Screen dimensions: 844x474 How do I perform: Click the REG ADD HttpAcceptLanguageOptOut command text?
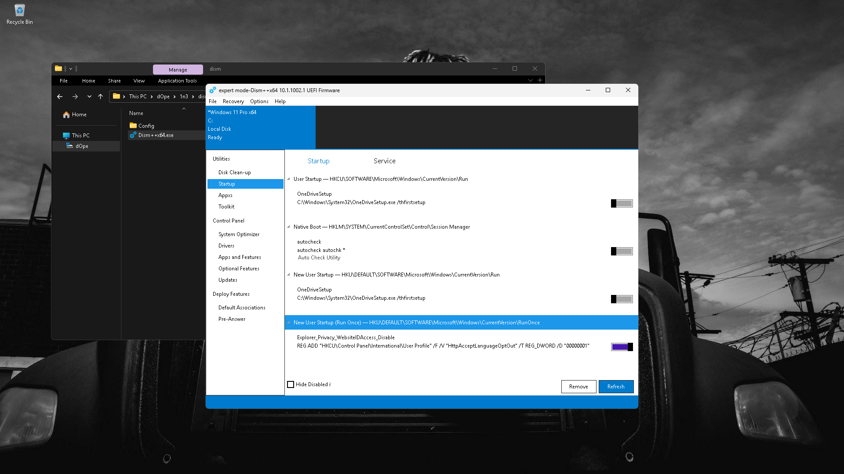click(443, 346)
